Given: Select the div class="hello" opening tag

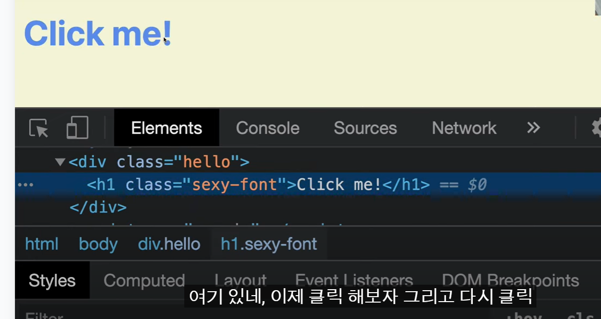Looking at the screenshot, I should click(x=159, y=162).
